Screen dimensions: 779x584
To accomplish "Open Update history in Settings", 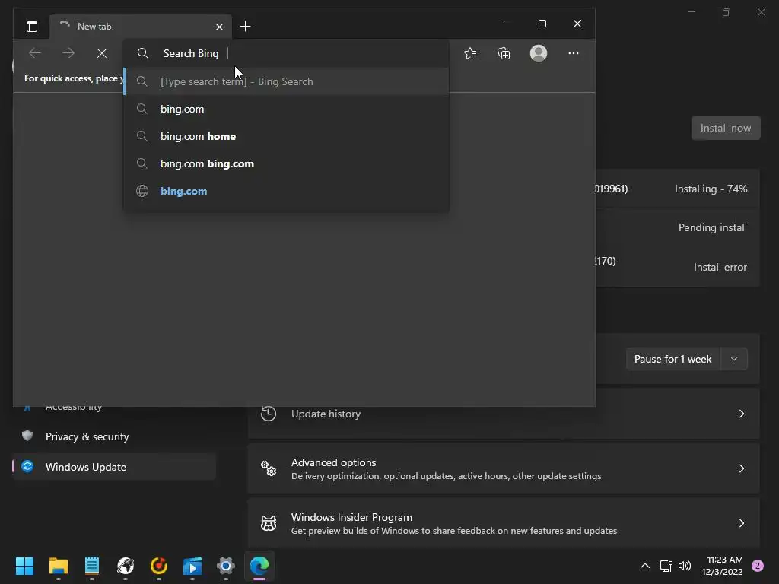I will click(x=504, y=414).
